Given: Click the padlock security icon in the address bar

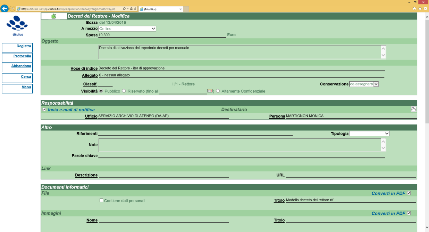Looking at the screenshot, I should pos(131,9).
